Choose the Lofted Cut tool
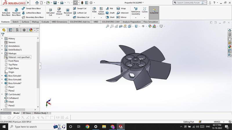This screenshot has width=232, height=130. (80, 13)
